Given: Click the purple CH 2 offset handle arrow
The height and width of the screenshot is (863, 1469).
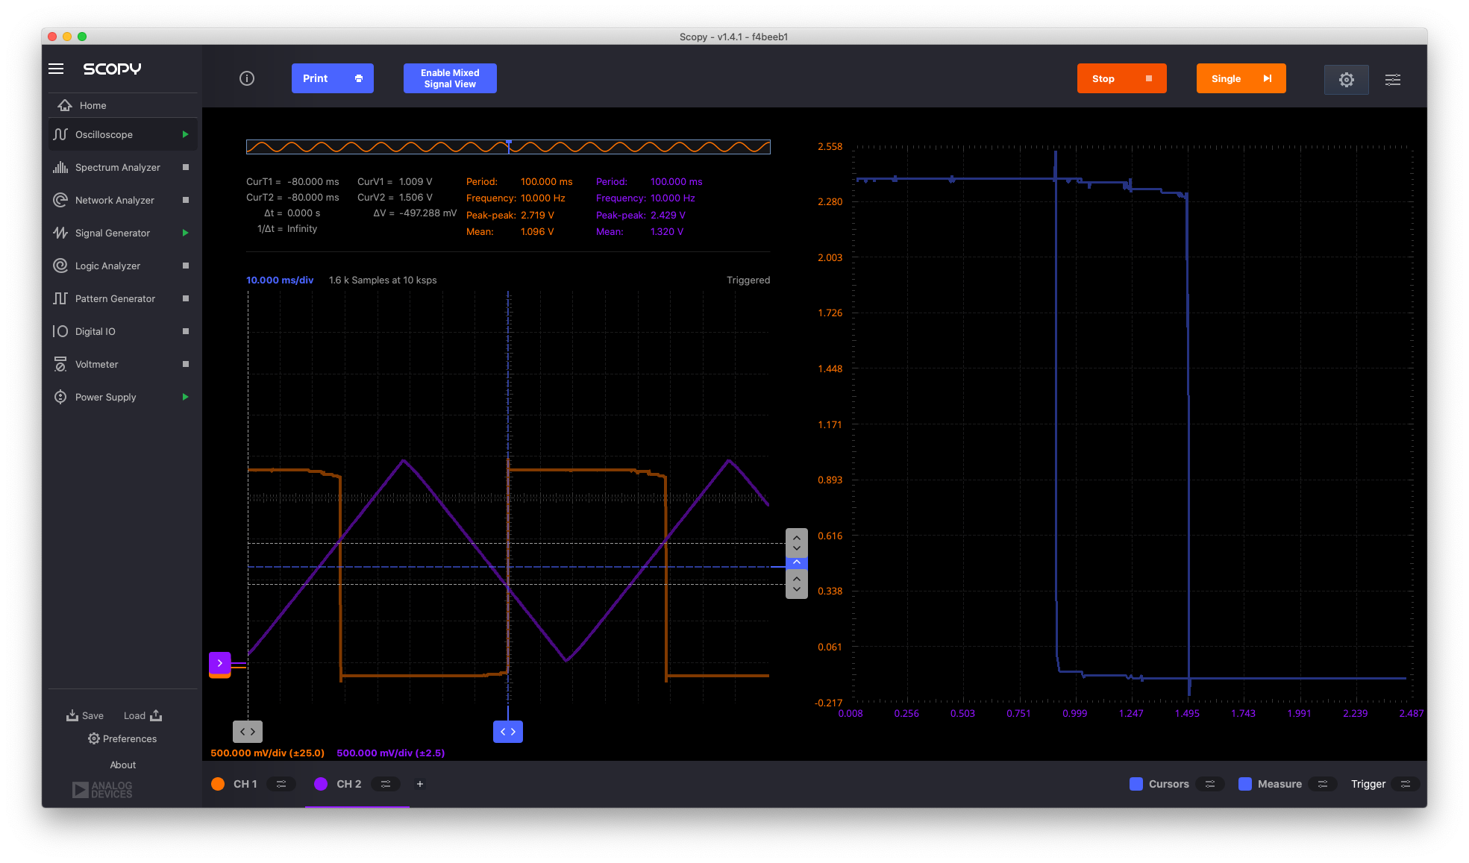Looking at the screenshot, I should tap(219, 662).
